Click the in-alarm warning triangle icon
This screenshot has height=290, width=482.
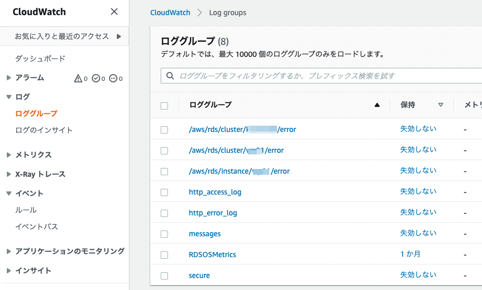[78, 78]
